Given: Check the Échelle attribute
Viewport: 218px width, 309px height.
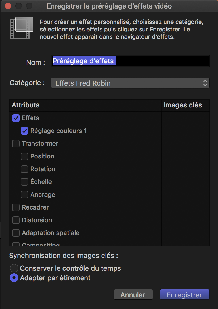Looking at the screenshot, I should click(24, 182).
